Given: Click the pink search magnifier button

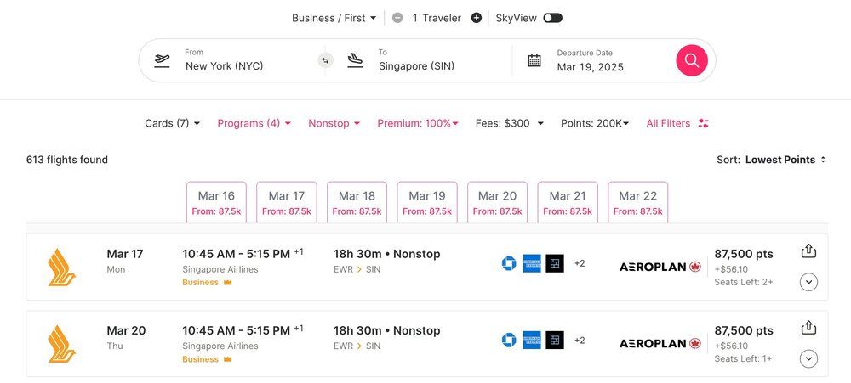Looking at the screenshot, I should point(691,60).
